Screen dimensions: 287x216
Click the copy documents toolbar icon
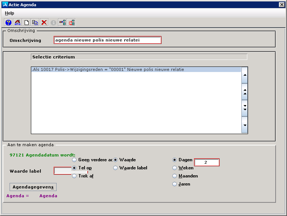[x=35, y=22]
